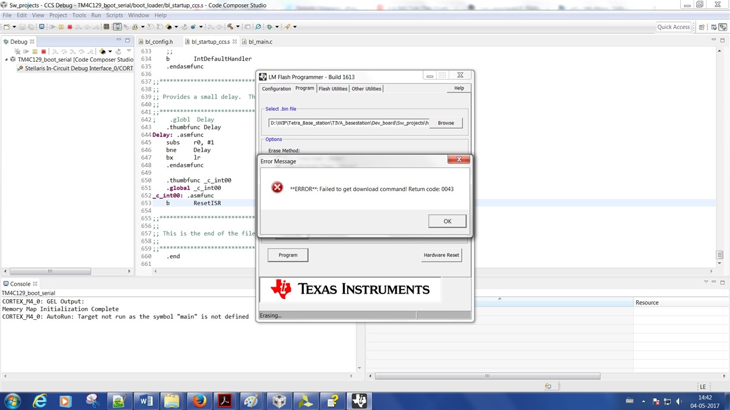Open Adobe Reader from the taskbar
This screenshot has height=410, width=730.
pyautogui.click(x=226, y=401)
